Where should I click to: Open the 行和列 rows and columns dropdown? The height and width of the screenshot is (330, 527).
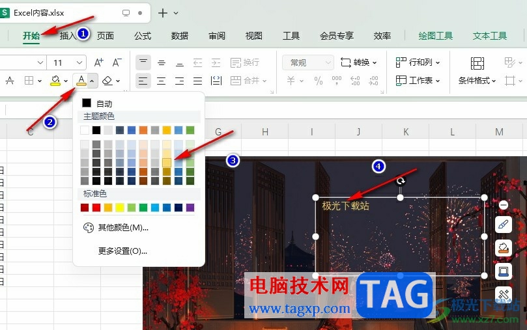418,62
